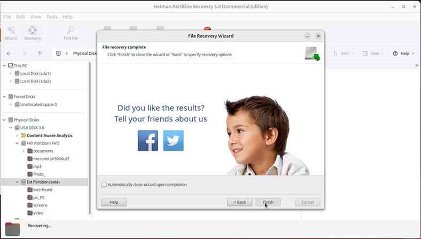Image resolution: width=421 pixels, height=239 pixels.
Task: Minimize the File Recovery Wizard dialog
Action: click(x=308, y=36)
